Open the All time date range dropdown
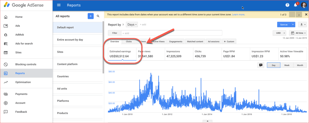The height and width of the screenshot is (123, 309). (298, 33)
